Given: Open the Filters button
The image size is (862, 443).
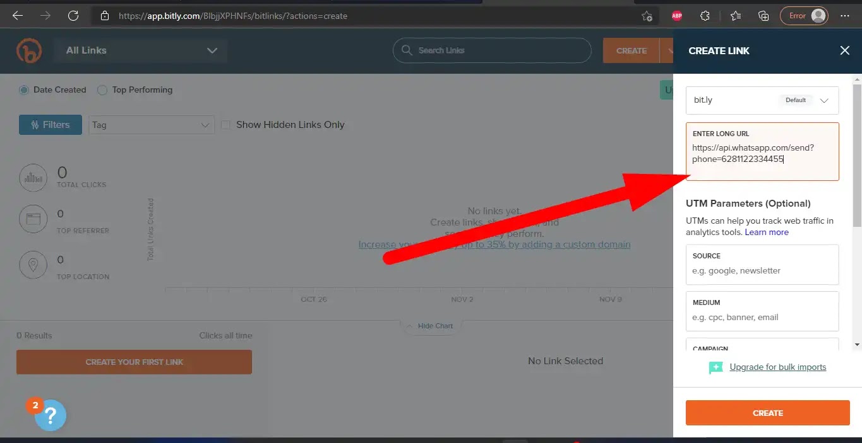Looking at the screenshot, I should tap(51, 125).
